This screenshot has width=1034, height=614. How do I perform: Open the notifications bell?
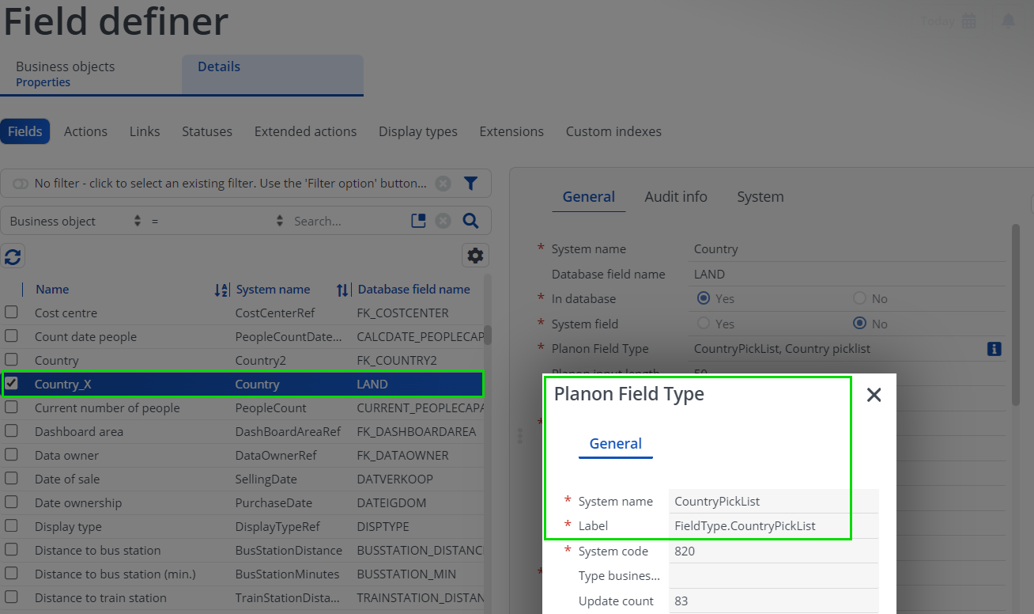click(1008, 21)
